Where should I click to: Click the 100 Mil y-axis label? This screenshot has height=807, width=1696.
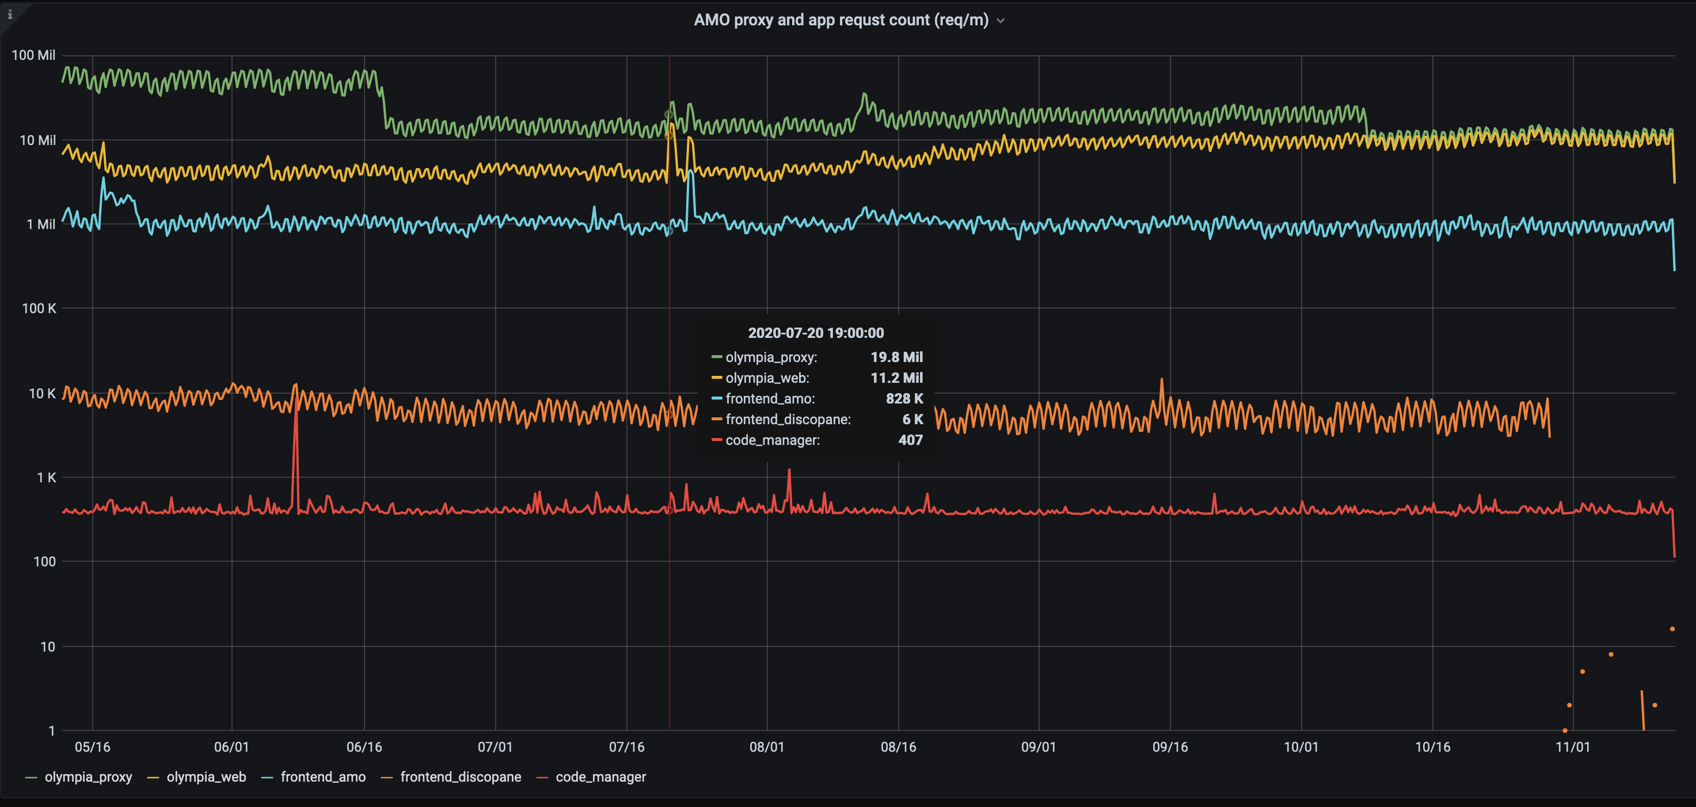(33, 55)
